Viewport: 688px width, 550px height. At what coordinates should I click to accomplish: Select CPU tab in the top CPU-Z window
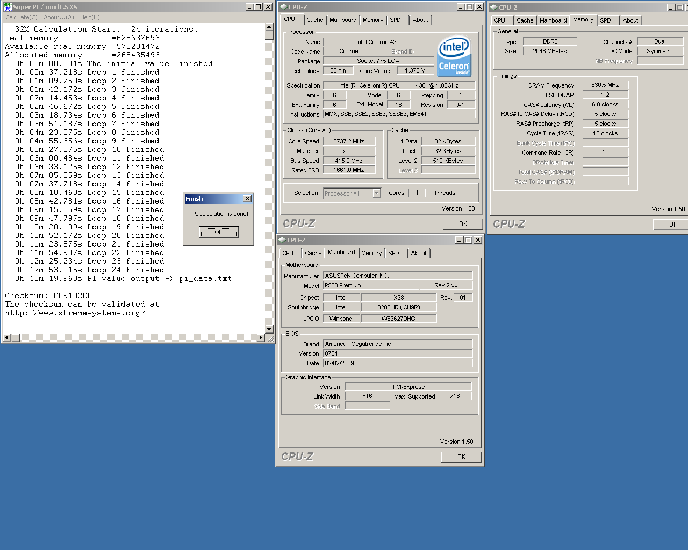click(x=290, y=19)
